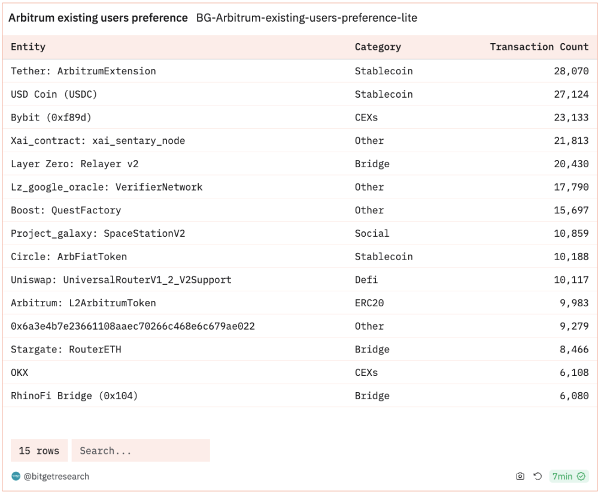
Task: Select Arbitrum: L2ArbitrumToken cell
Action: tap(83, 303)
